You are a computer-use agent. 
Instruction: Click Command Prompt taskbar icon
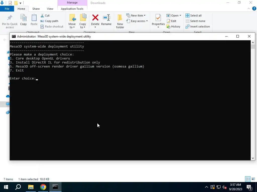tap(55, 187)
